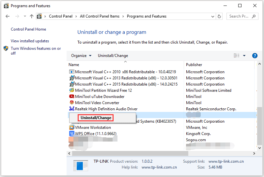Select Visual C++ 2015 Redistributable installer icon
Image resolution: width=264 pixels, height=177 pixels.
(72, 84)
